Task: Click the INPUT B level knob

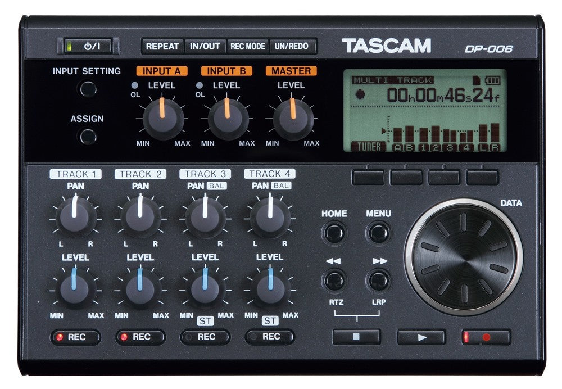Action: (228, 118)
